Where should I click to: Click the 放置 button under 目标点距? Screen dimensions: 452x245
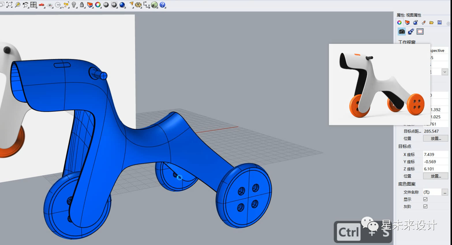pyautogui.click(x=436, y=139)
